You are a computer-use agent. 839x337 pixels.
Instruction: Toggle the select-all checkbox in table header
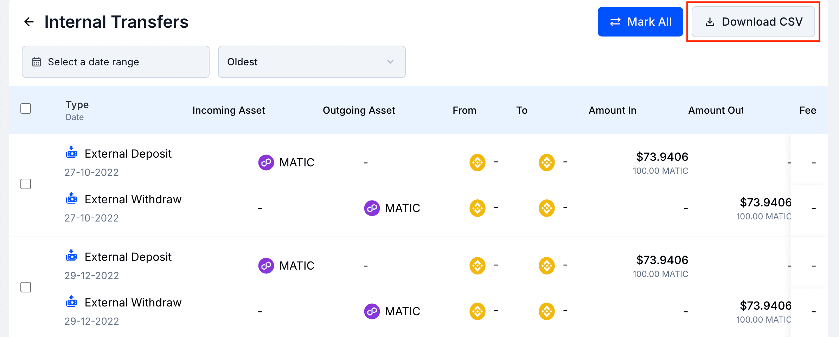(26, 108)
